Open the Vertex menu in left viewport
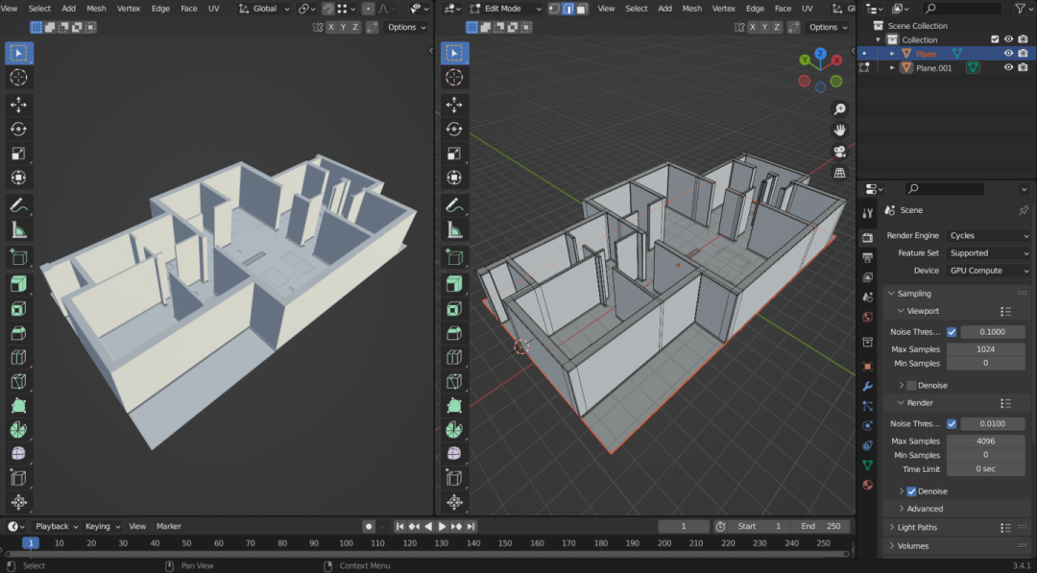 pos(129,9)
